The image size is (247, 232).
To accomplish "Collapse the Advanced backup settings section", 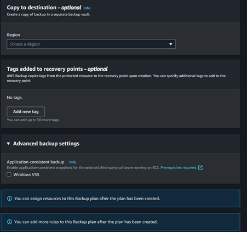I will (x=8, y=144).
